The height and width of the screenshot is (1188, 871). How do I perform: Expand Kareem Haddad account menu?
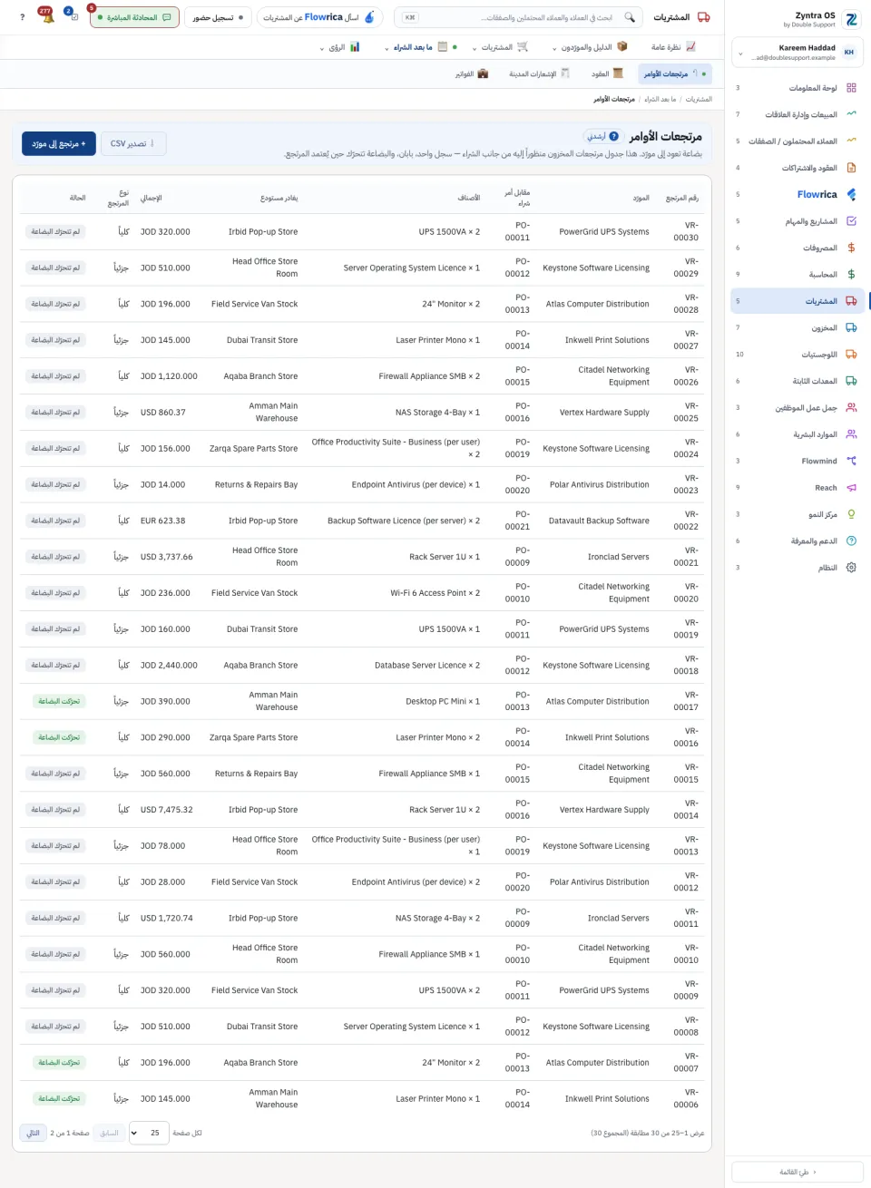(x=798, y=53)
